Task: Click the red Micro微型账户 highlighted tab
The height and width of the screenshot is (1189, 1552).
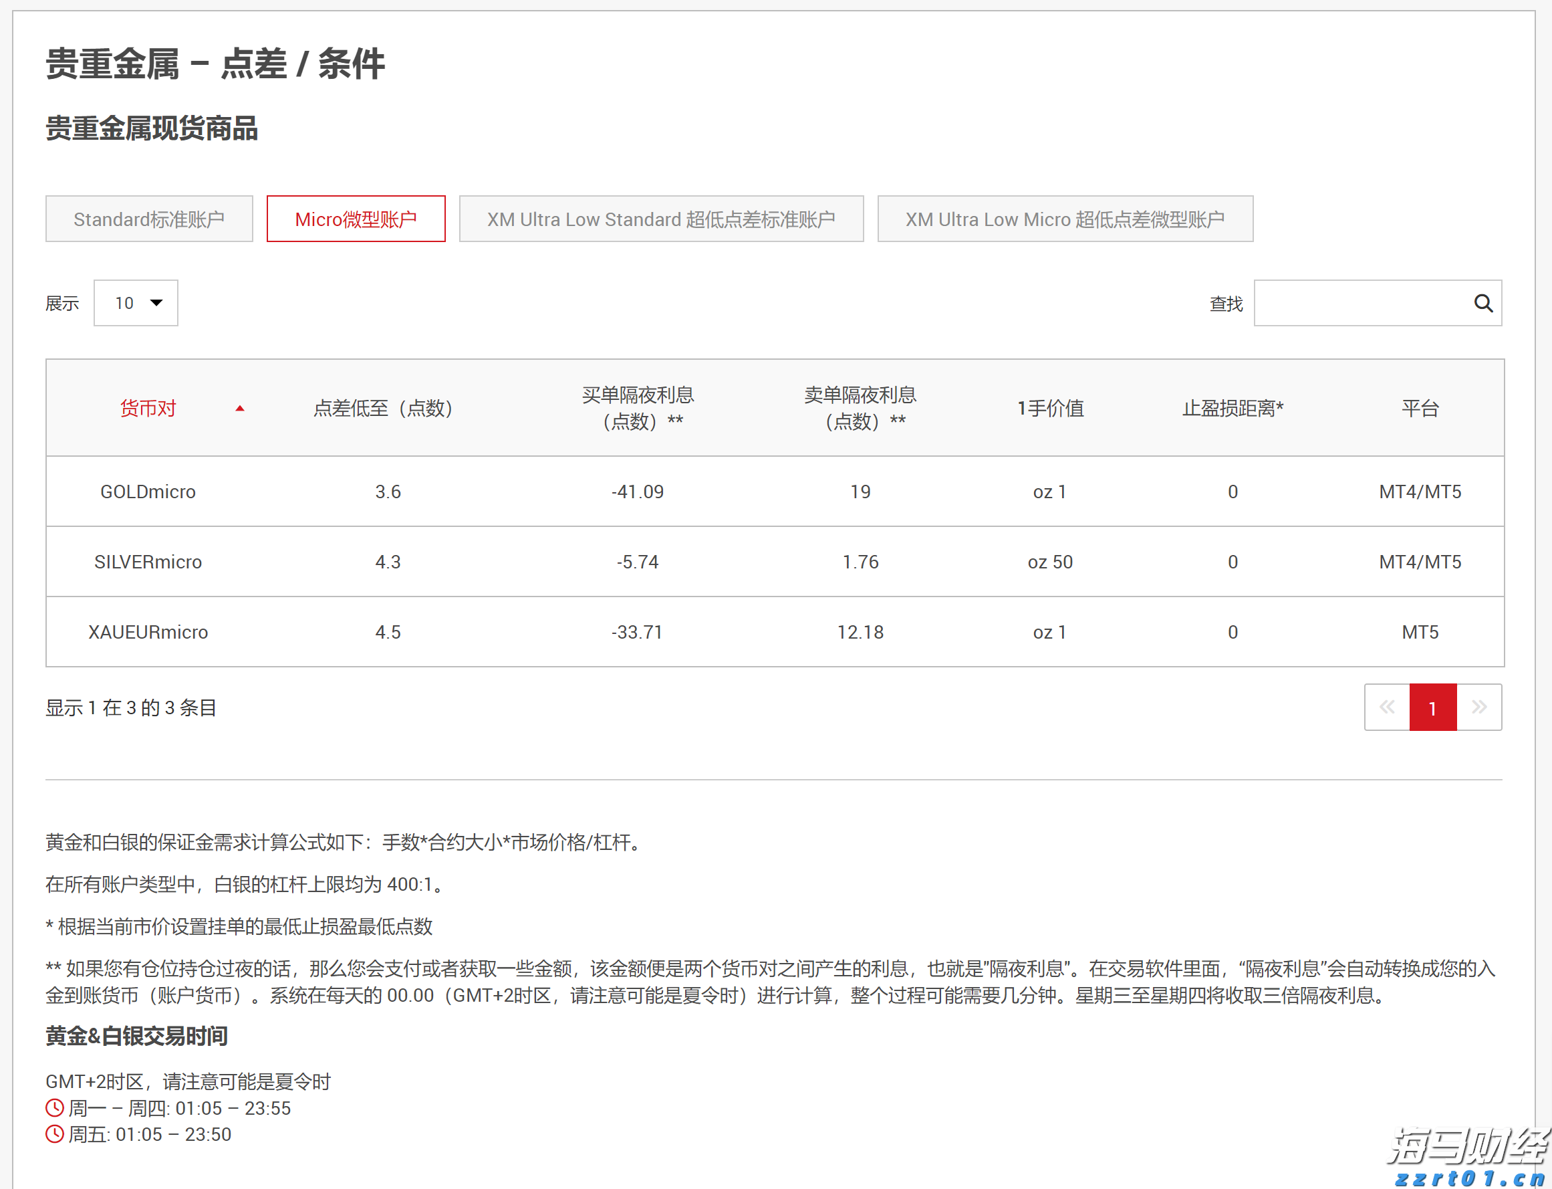Action: (356, 219)
